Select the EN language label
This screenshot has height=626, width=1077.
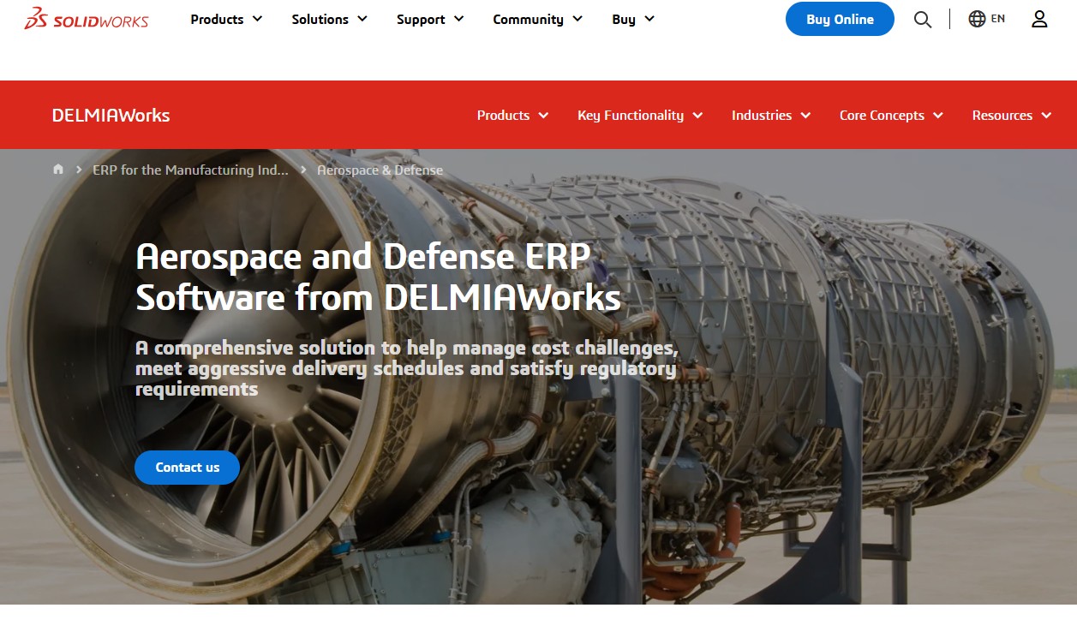click(x=998, y=19)
